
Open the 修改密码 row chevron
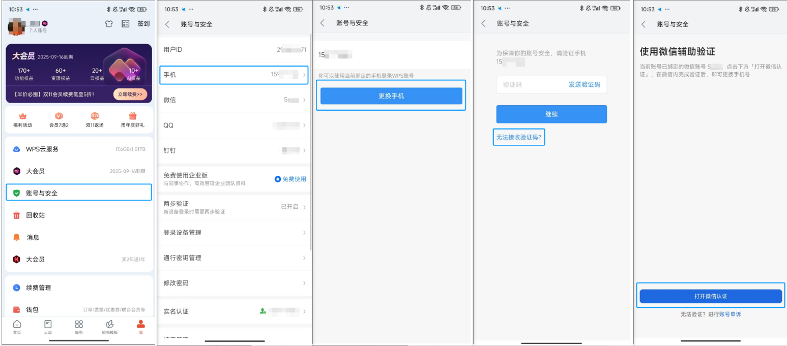pyautogui.click(x=304, y=283)
